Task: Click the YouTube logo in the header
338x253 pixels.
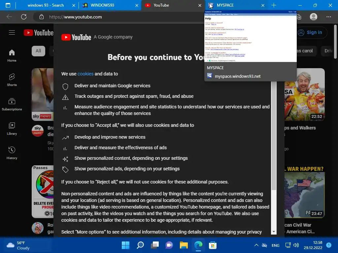Action: (x=39, y=33)
